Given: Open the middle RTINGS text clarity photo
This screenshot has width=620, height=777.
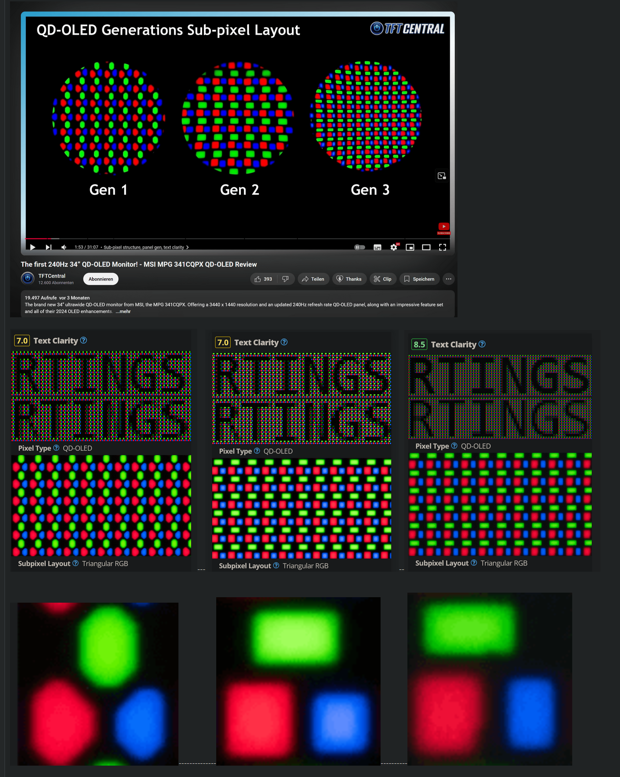Looking at the screenshot, I should [301, 398].
